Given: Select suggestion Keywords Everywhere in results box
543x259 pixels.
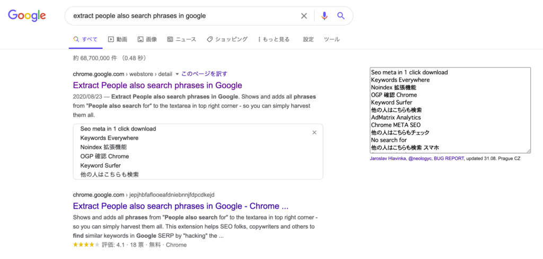Looking at the screenshot, I should click(x=109, y=138).
